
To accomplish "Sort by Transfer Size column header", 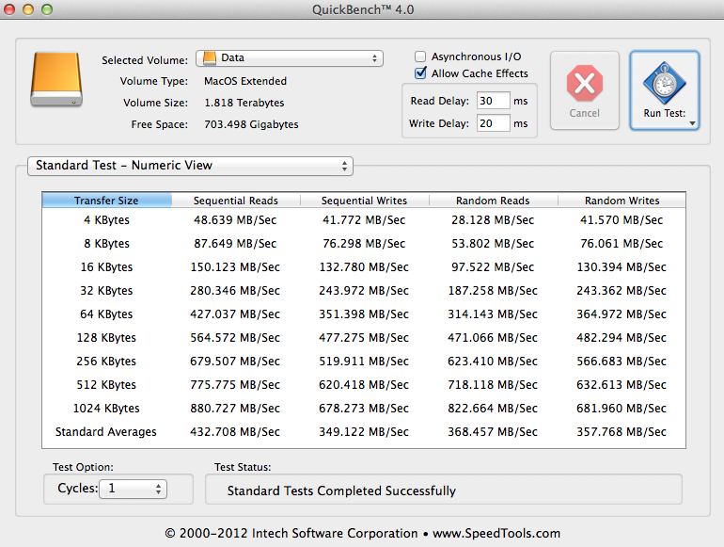I will coord(106,201).
